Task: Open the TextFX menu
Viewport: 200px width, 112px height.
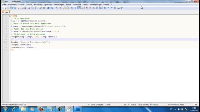Action: (86, 5)
